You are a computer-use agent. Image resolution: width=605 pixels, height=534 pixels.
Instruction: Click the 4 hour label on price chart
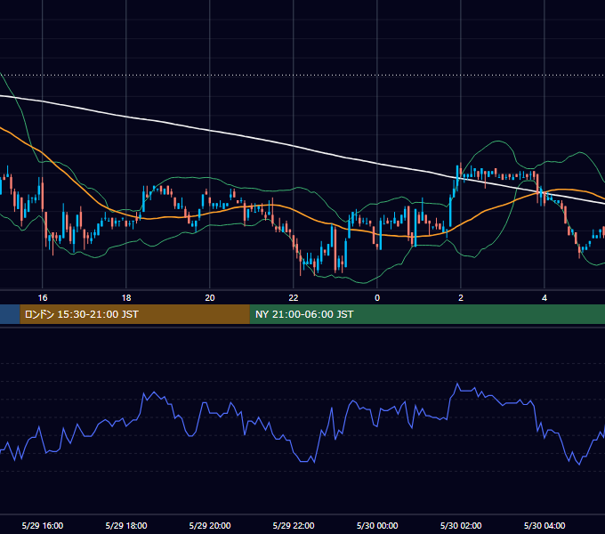(x=544, y=298)
